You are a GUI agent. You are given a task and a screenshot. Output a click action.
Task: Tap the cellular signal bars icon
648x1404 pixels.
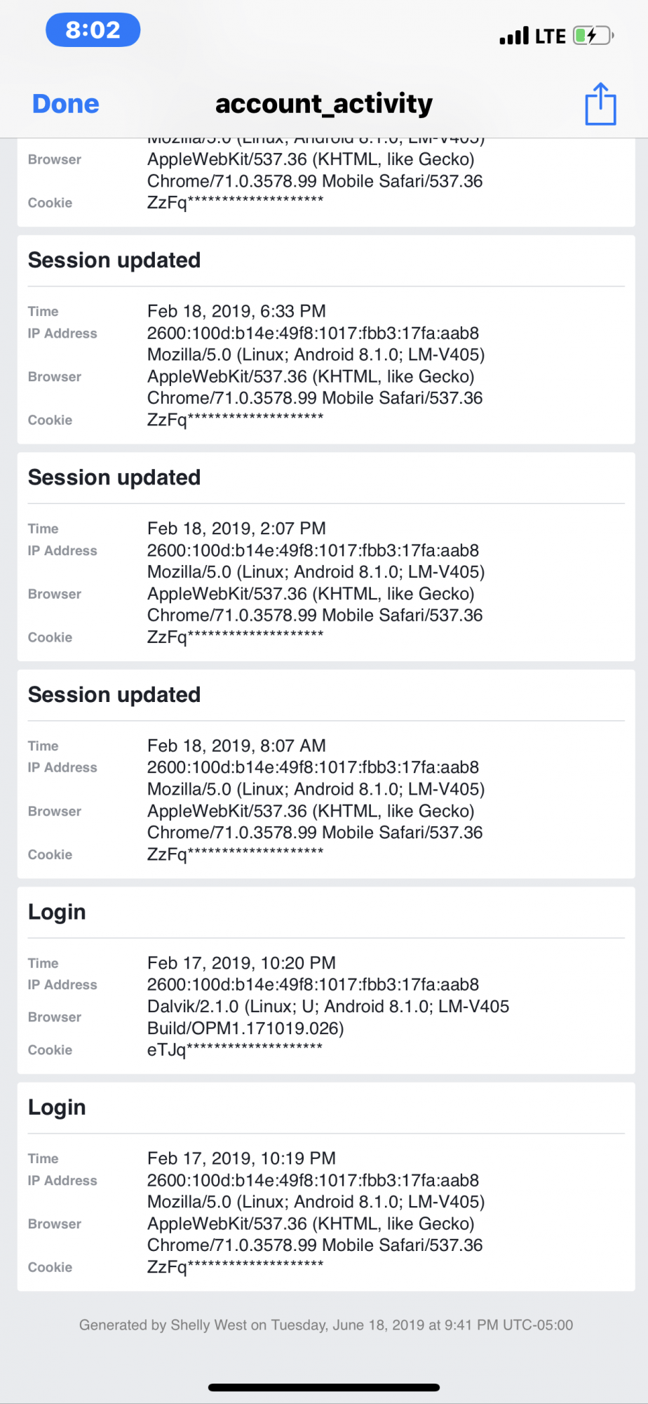514,36
